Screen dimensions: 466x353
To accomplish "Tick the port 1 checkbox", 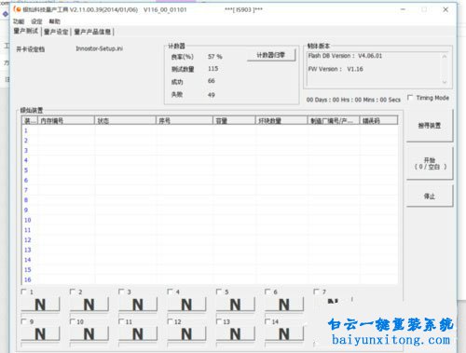I will pos(23,292).
